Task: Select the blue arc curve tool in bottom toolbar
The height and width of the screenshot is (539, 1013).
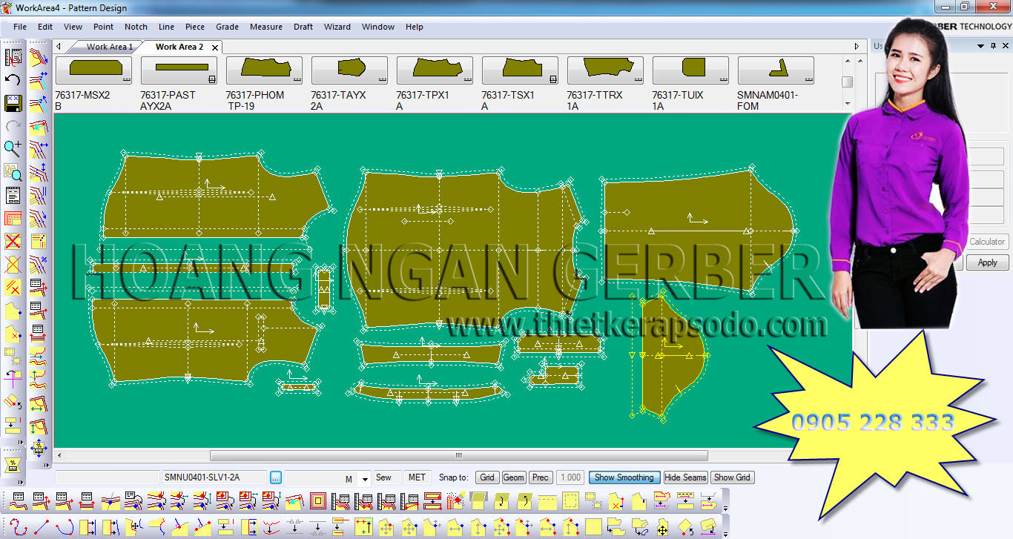Action: [x=65, y=527]
